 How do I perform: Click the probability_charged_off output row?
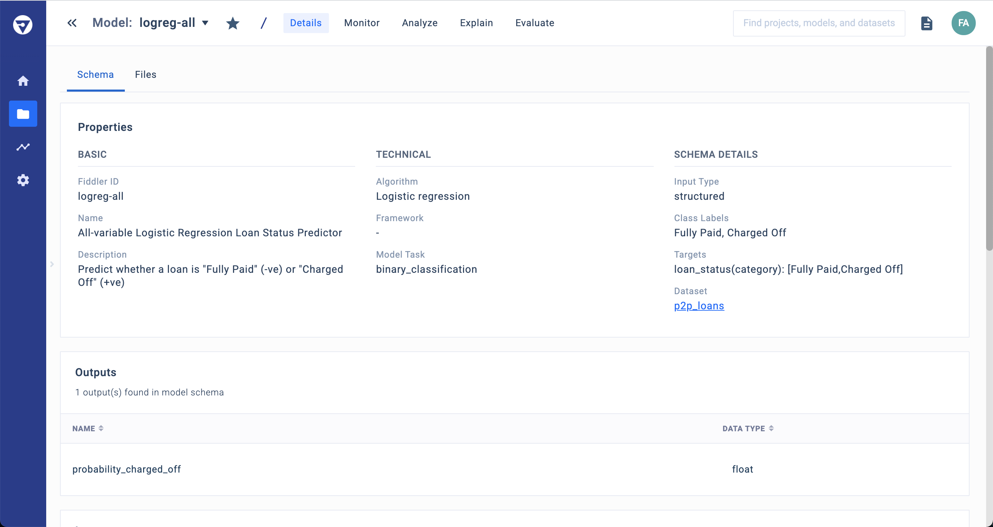click(515, 469)
